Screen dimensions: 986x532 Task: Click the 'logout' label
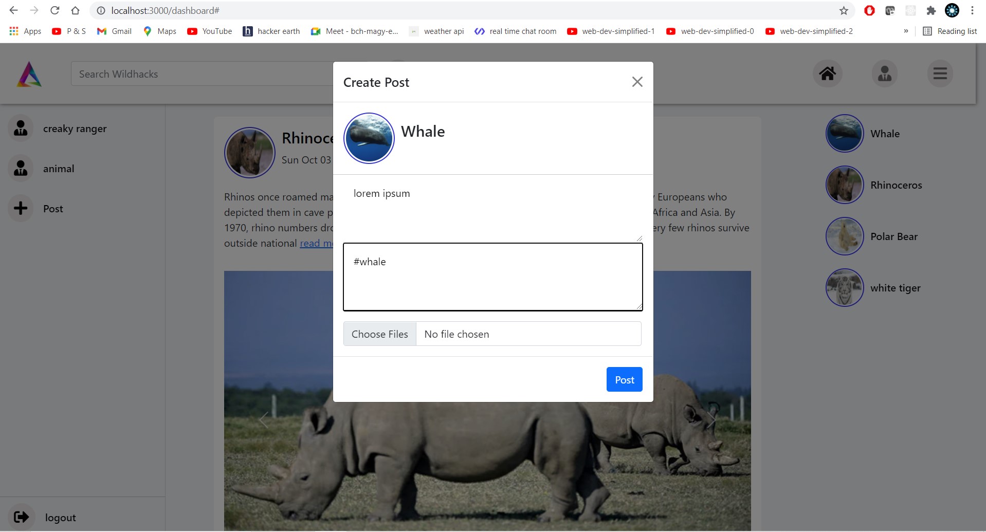(60, 518)
